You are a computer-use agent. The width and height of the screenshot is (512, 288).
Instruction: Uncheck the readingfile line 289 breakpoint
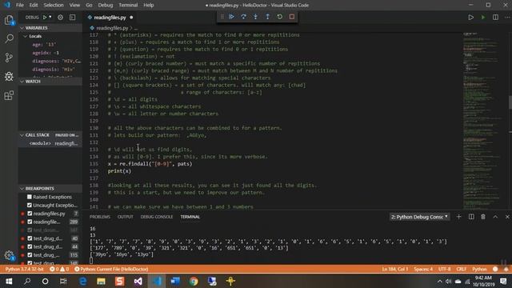point(30,222)
